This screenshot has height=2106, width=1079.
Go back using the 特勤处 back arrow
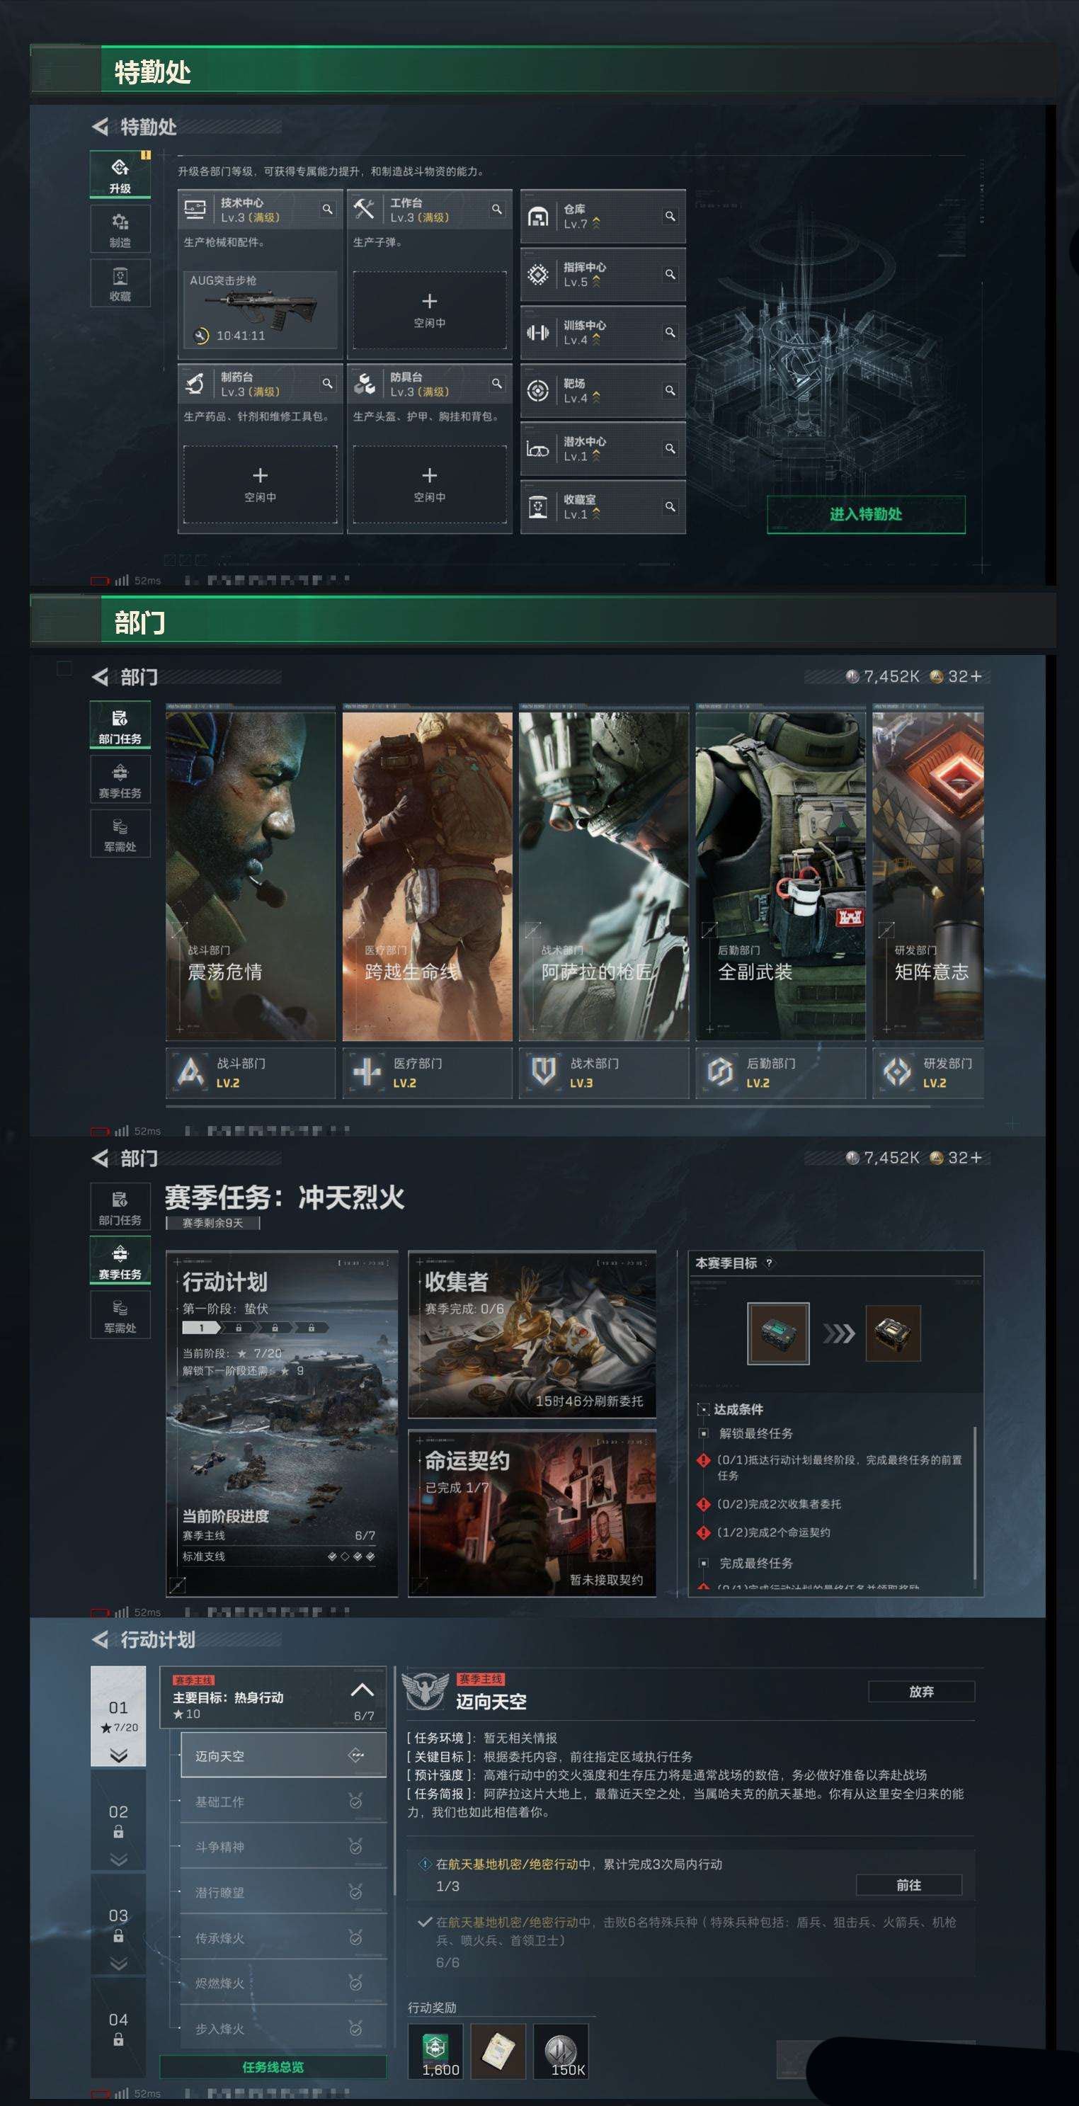[100, 127]
